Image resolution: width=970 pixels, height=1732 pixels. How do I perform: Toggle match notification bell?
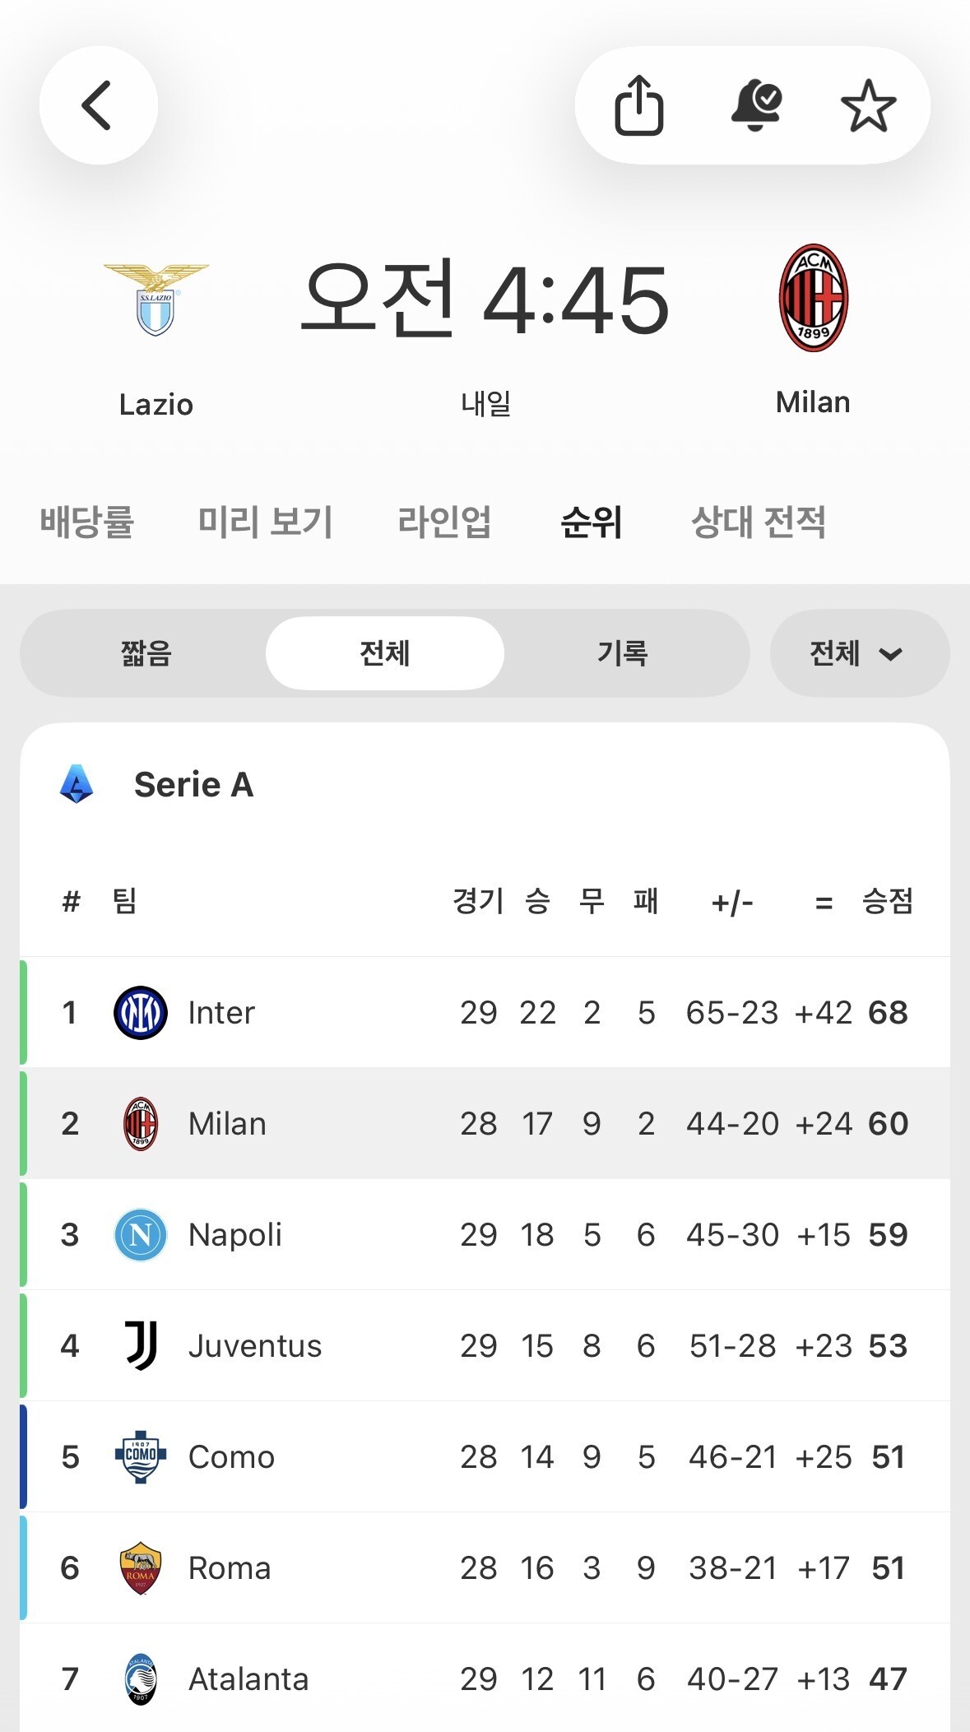[755, 105]
